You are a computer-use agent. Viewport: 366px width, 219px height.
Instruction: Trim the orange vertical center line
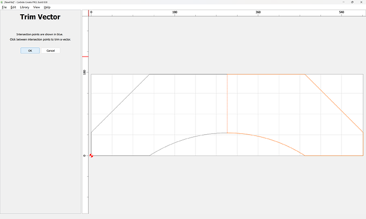(228, 103)
